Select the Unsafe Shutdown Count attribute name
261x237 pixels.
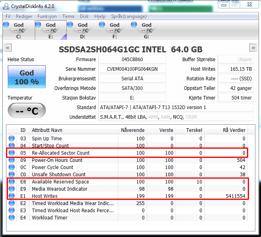[59, 174]
